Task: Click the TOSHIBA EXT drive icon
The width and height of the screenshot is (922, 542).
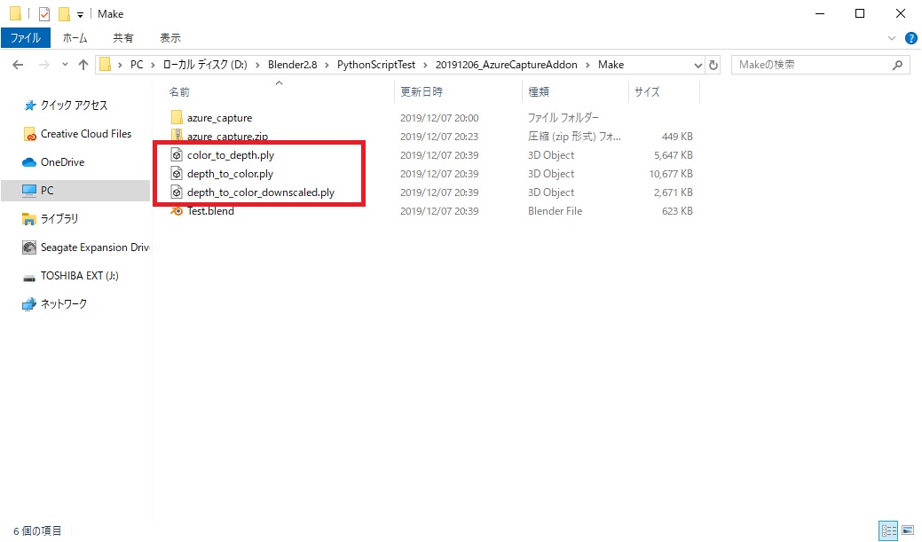Action: [29, 277]
